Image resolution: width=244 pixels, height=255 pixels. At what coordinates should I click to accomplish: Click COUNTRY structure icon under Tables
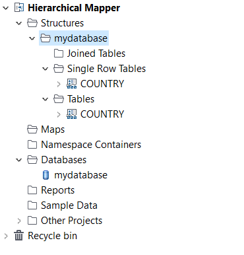coord(72,114)
